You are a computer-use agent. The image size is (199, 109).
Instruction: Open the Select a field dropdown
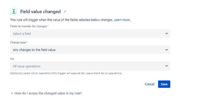click(86, 34)
